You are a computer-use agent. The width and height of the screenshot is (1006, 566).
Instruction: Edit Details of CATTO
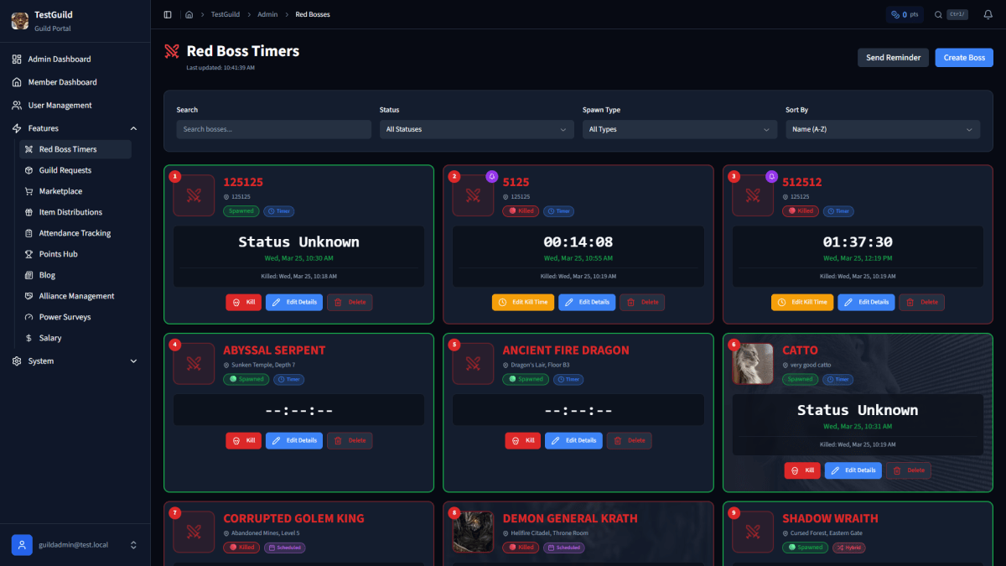tap(853, 470)
